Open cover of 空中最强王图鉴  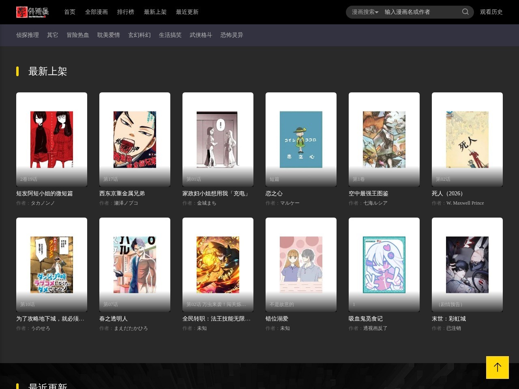[x=384, y=139]
